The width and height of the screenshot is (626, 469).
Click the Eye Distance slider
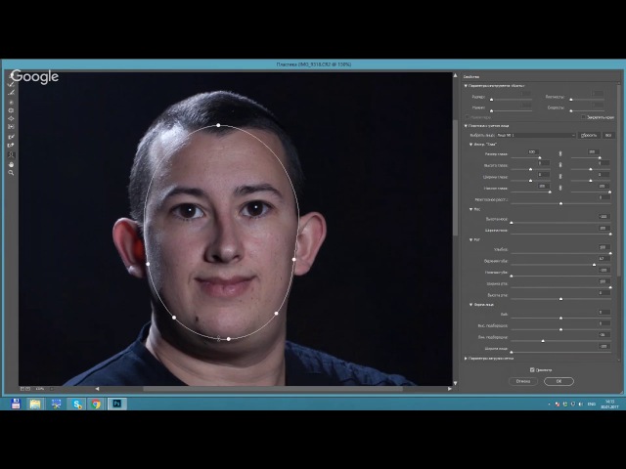click(x=560, y=203)
